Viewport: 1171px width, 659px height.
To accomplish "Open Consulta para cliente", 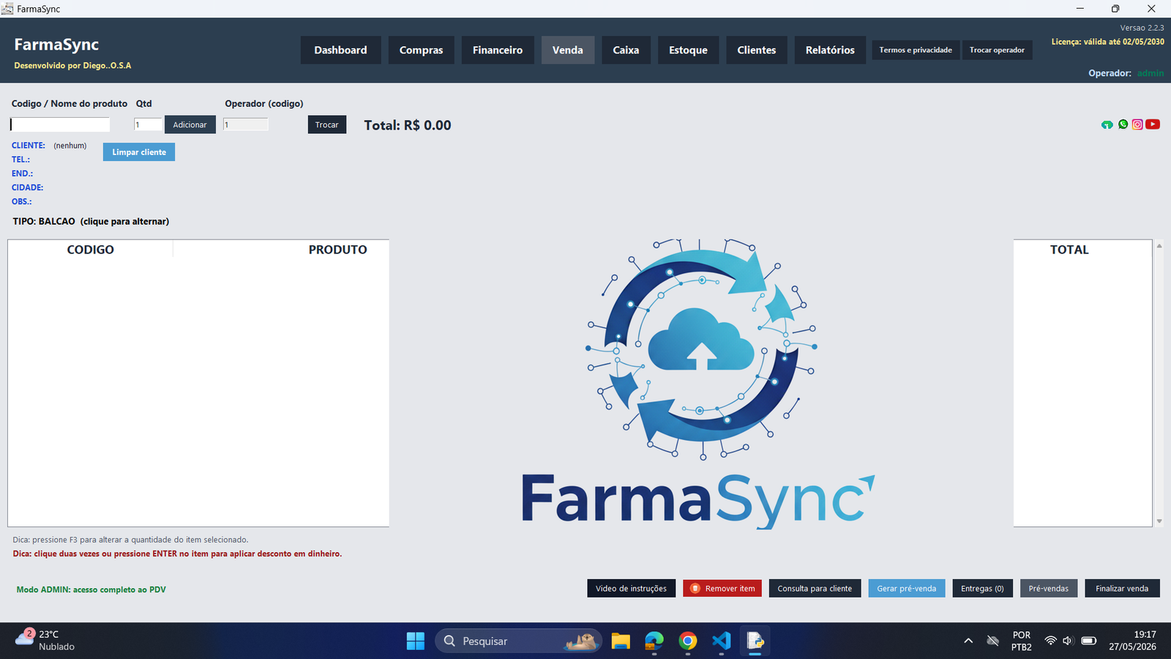I will [x=815, y=588].
